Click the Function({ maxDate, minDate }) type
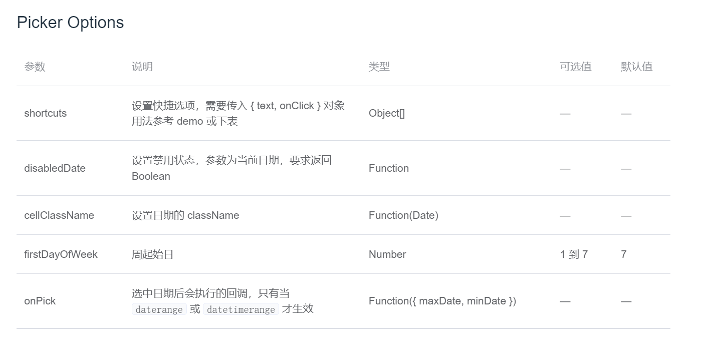This screenshot has height=351, width=706. click(x=442, y=301)
